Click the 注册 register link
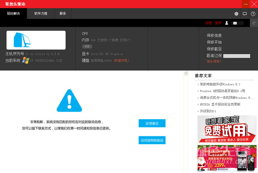 [209, 23]
